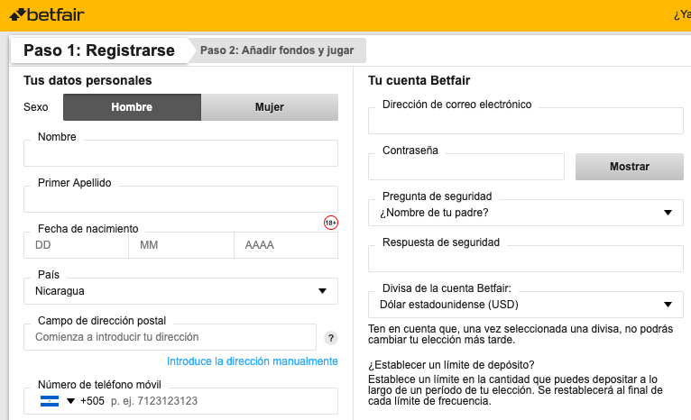Click the 18+ age restriction badge
The image size is (691, 420).
pos(330,223)
